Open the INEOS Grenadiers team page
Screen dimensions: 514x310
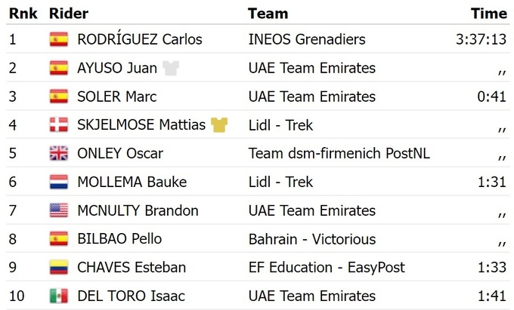pos(307,39)
